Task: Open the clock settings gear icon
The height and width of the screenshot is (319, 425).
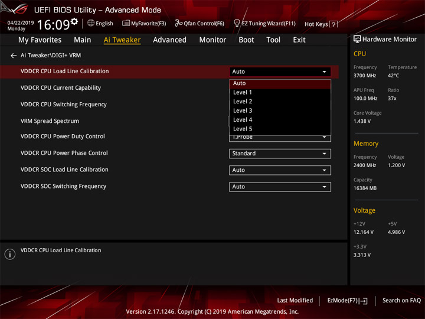Action: click(x=74, y=21)
